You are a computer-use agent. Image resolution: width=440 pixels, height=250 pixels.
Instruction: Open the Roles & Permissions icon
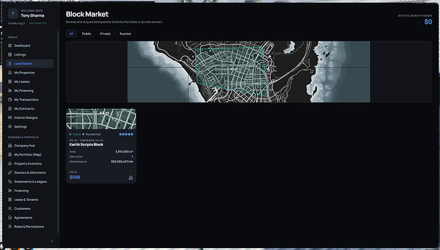(x=10, y=226)
